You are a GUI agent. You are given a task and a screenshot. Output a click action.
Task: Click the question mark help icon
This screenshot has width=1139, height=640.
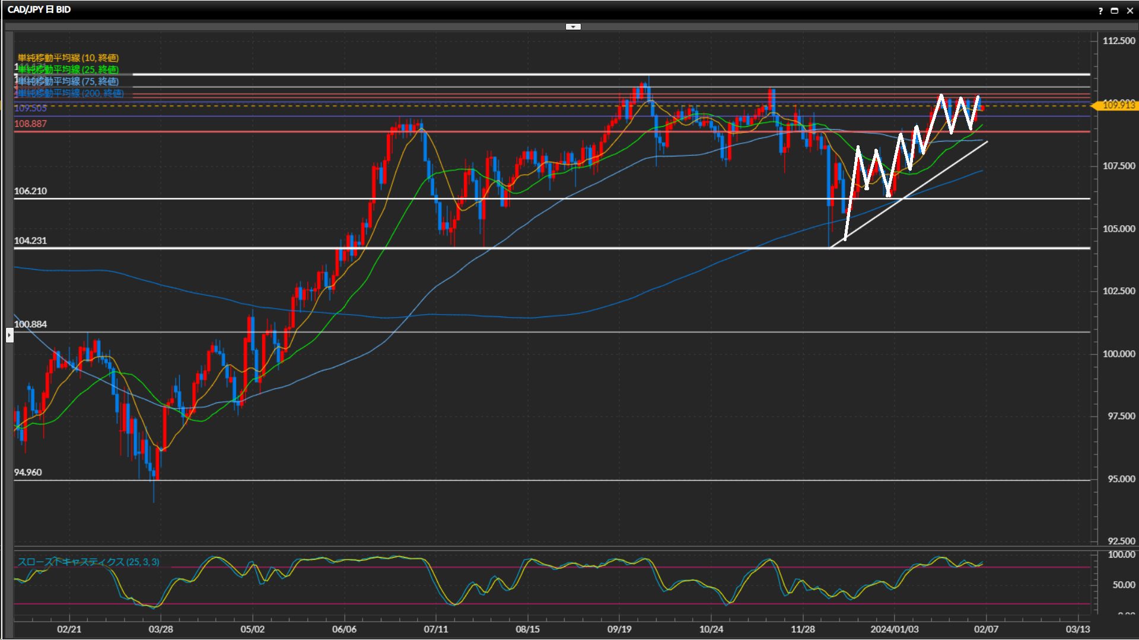tap(1100, 11)
